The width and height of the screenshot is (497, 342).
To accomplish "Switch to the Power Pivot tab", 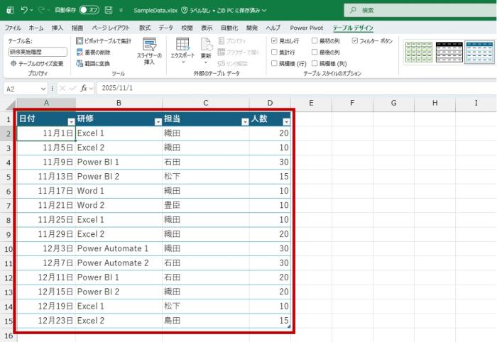I will point(306,27).
